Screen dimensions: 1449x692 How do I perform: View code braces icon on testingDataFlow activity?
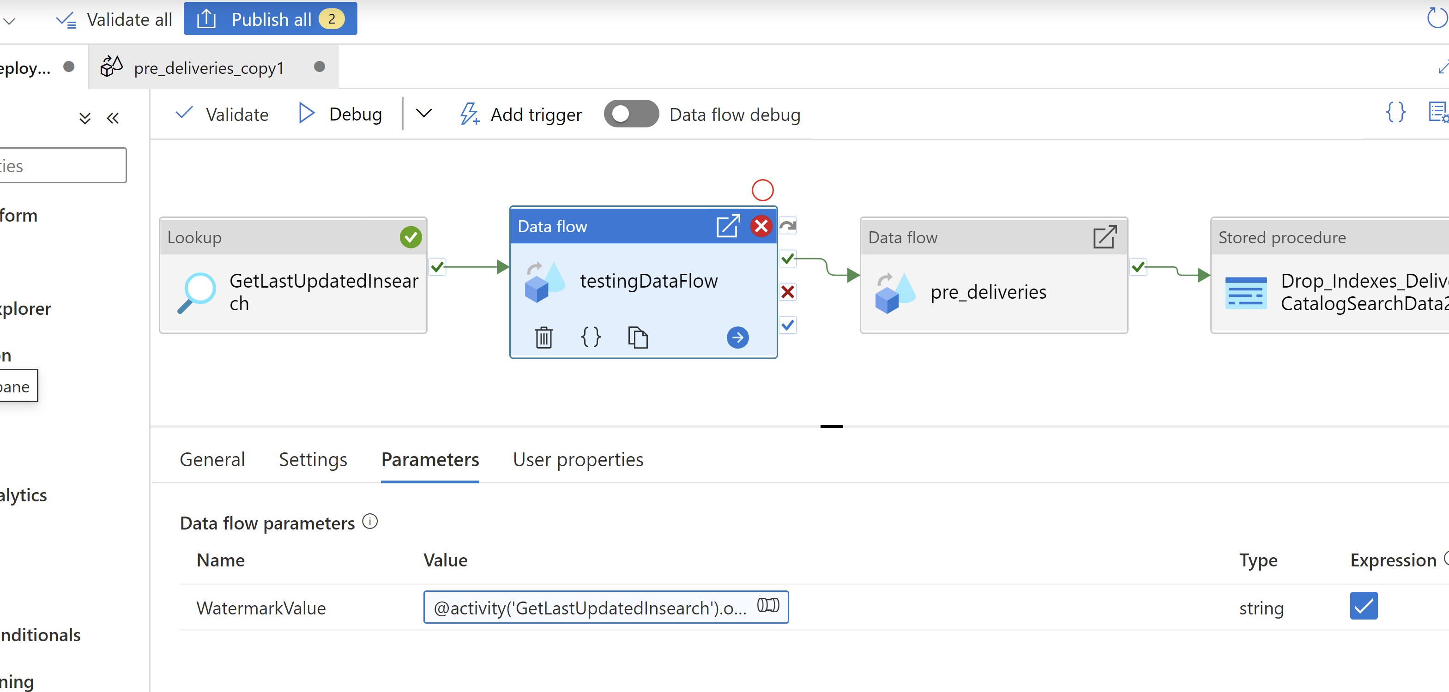[x=591, y=337]
